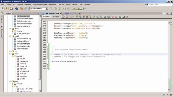Click the Clean and Build icon
This screenshot has width=173, height=97.
coord(55,9)
